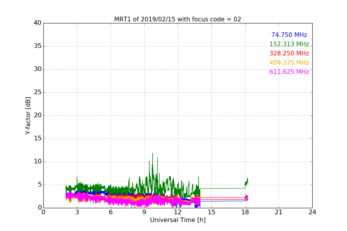Click the x-axis tick label 18

[245, 212]
